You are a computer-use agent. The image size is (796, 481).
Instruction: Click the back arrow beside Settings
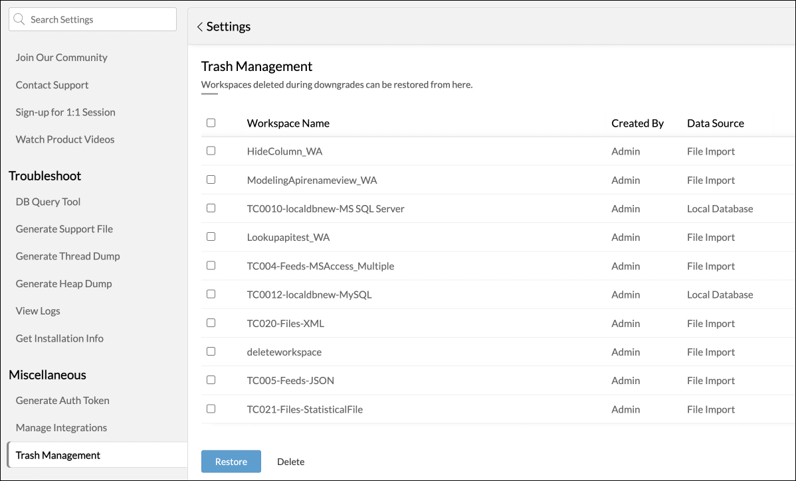pos(199,27)
